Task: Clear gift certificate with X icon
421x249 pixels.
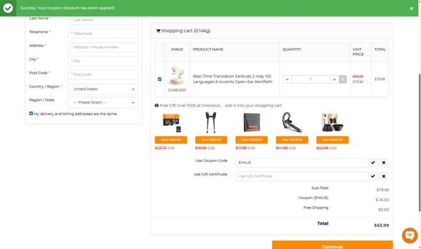Action: pos(383,176)
